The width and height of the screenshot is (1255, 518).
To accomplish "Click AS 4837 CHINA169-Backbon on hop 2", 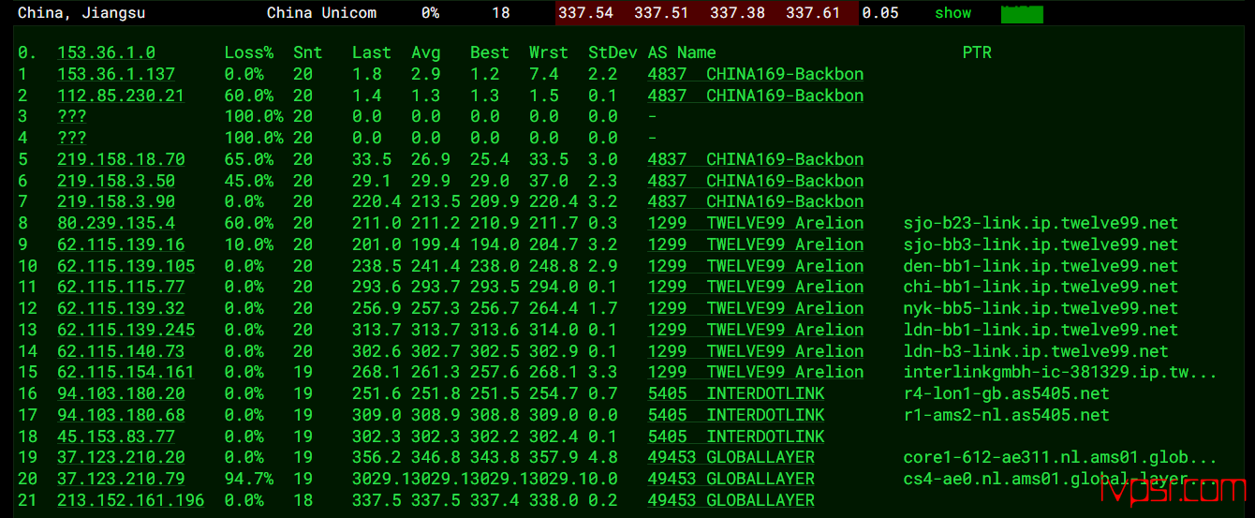I will coord(756,96).
